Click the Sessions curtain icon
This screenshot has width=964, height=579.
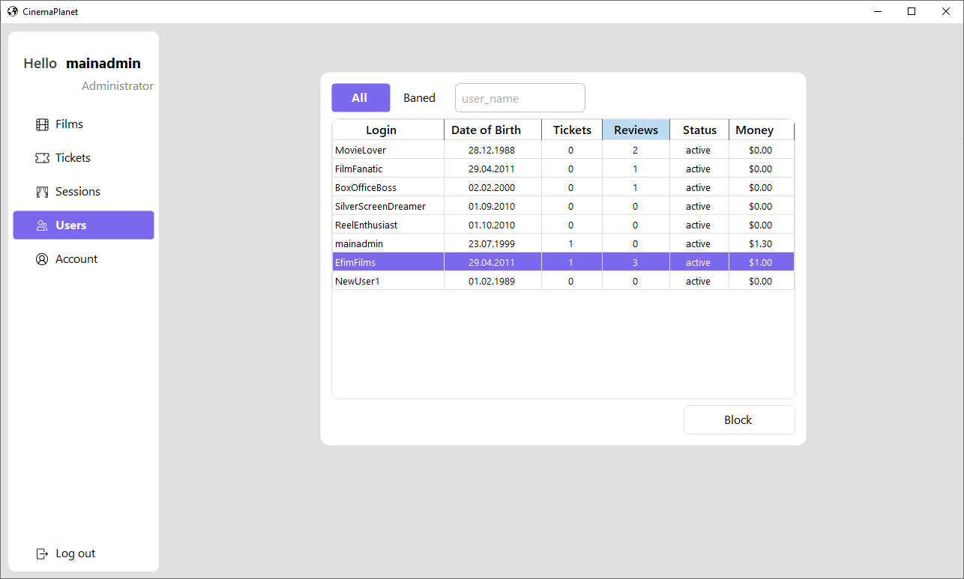42,192
